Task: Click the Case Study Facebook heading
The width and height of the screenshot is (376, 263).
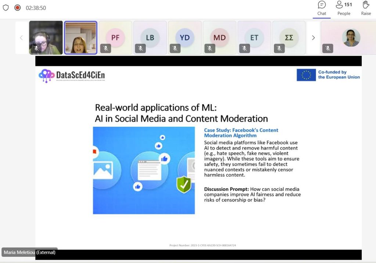Action: coord(241,133)
